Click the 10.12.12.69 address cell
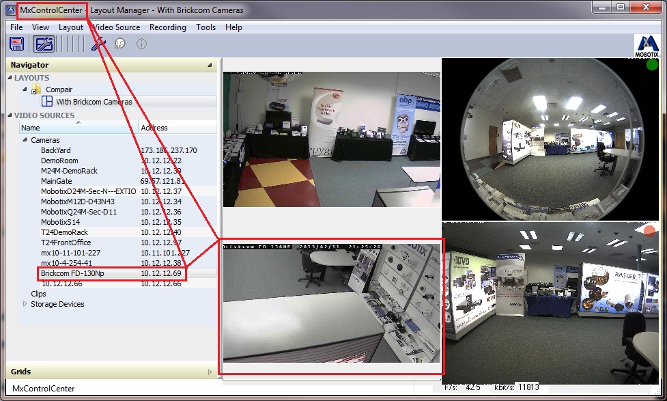Viewport: 667px width, 401px height. [161, 273]
